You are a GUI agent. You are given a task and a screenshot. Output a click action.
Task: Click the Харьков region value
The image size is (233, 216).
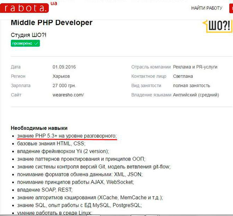coord(61,76)
